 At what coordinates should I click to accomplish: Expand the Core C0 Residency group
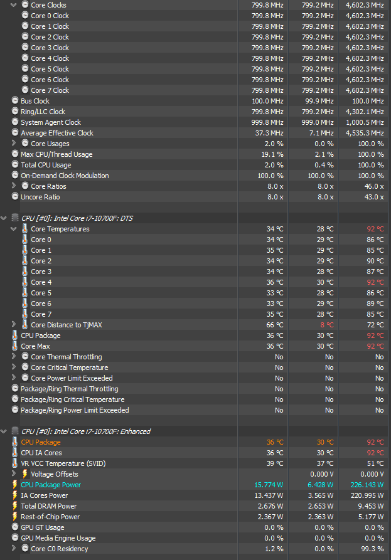(14, 549)
